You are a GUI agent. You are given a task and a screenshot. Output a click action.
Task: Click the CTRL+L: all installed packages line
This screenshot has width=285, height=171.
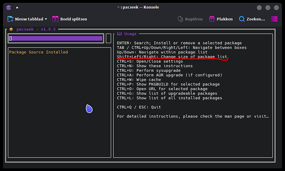tap(169, 98)
